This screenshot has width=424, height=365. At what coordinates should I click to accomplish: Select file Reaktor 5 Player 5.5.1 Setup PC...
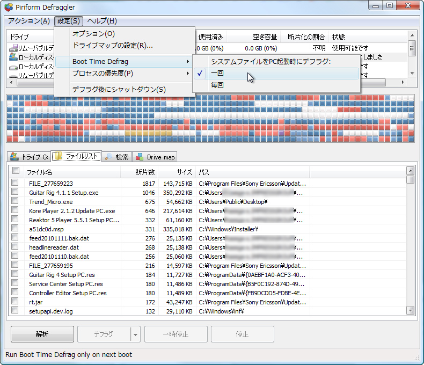(x=74, y=220)
